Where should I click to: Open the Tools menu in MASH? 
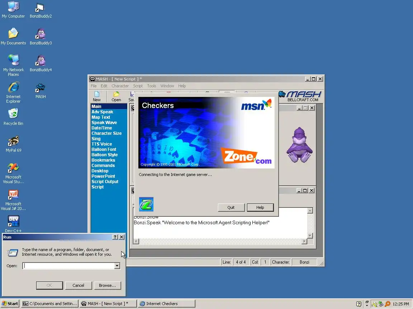tap(151, 86)
